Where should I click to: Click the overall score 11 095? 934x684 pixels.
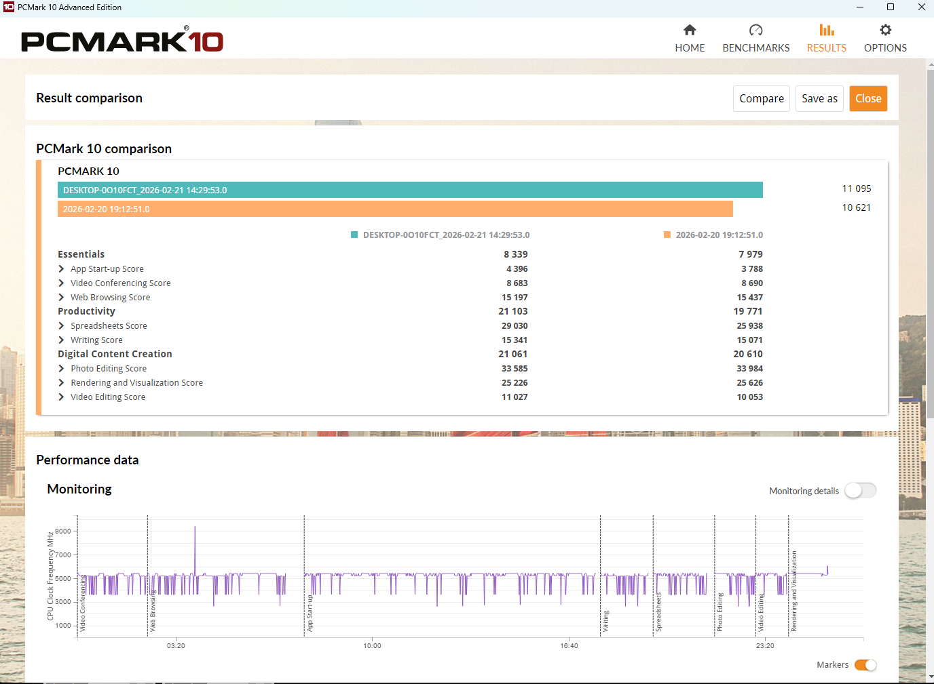(856, 188)
